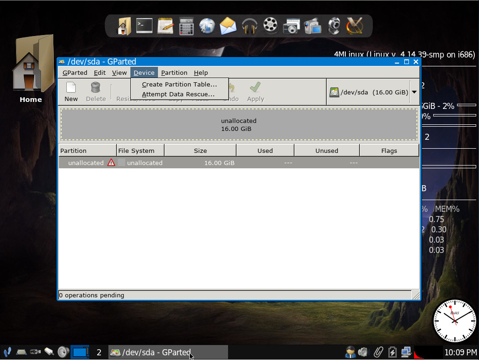This screenshot has width=479, height=360.
Task: Launch the calculator from the dock
Action: tap(186, 26)
